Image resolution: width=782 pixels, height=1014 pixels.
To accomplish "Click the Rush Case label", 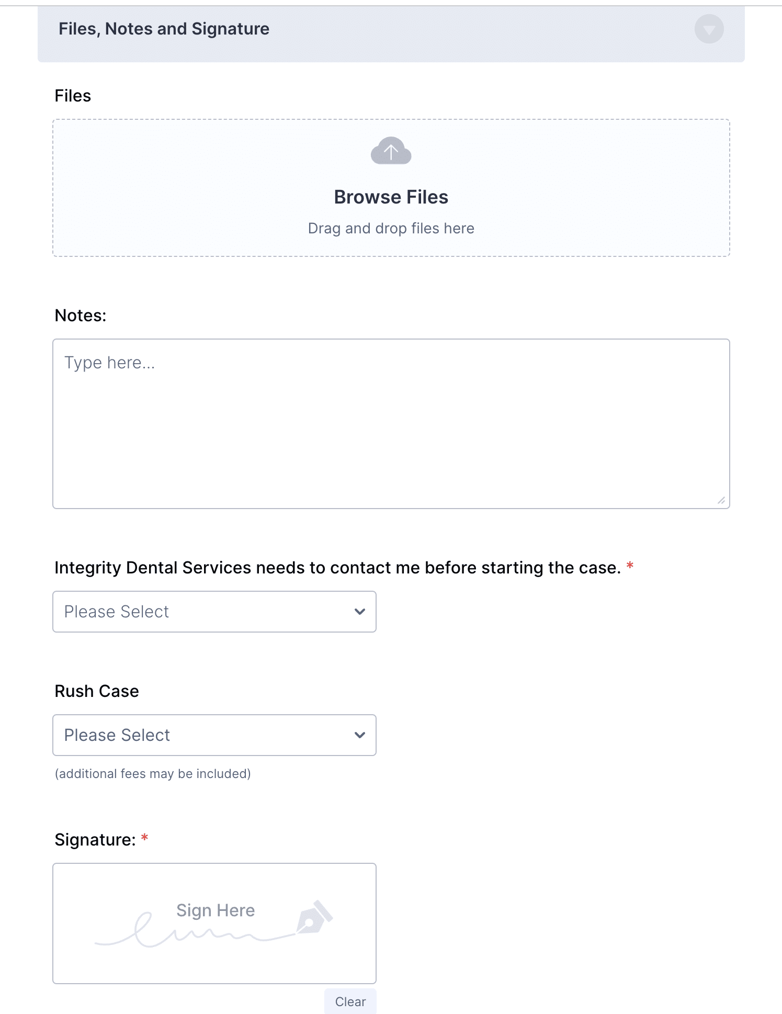I will pos(97,691).
